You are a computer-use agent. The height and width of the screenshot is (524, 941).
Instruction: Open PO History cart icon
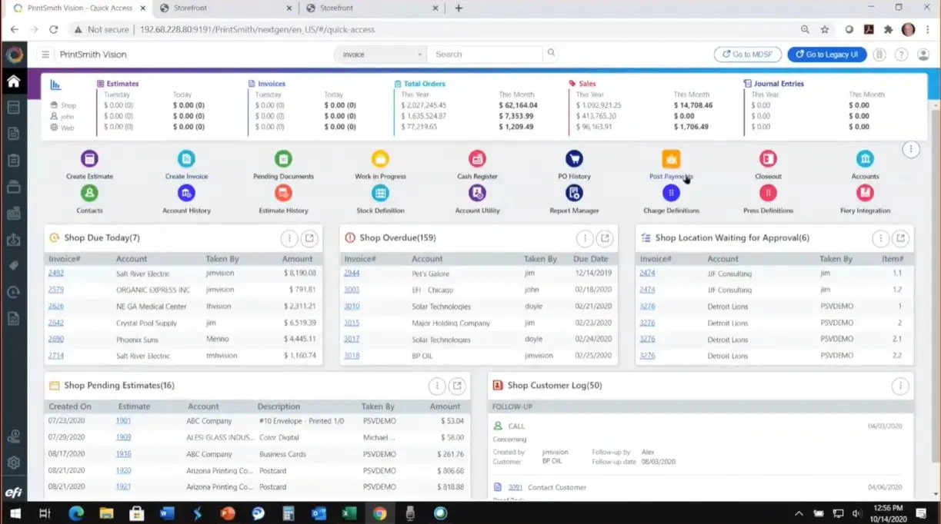[574, 159]
